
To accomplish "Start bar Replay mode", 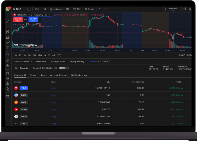I will [89, 9].
